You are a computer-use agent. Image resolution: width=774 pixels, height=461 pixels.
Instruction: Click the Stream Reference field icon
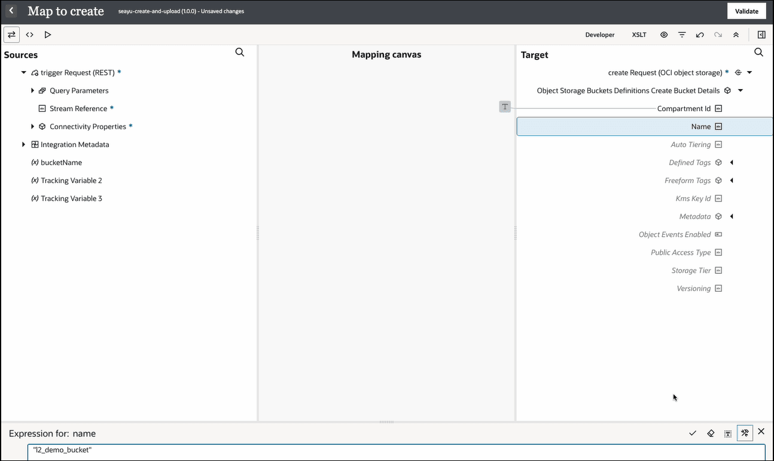[42, 109]
